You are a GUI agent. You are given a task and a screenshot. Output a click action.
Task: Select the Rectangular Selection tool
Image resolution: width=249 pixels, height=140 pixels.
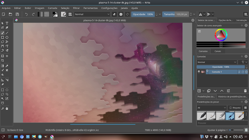point(3,90)
